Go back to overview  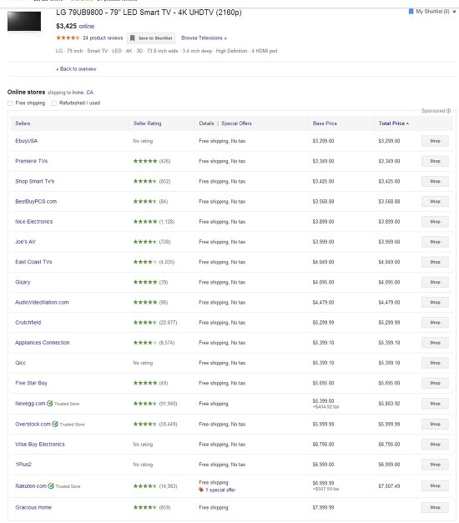click(x=76, y=69)
